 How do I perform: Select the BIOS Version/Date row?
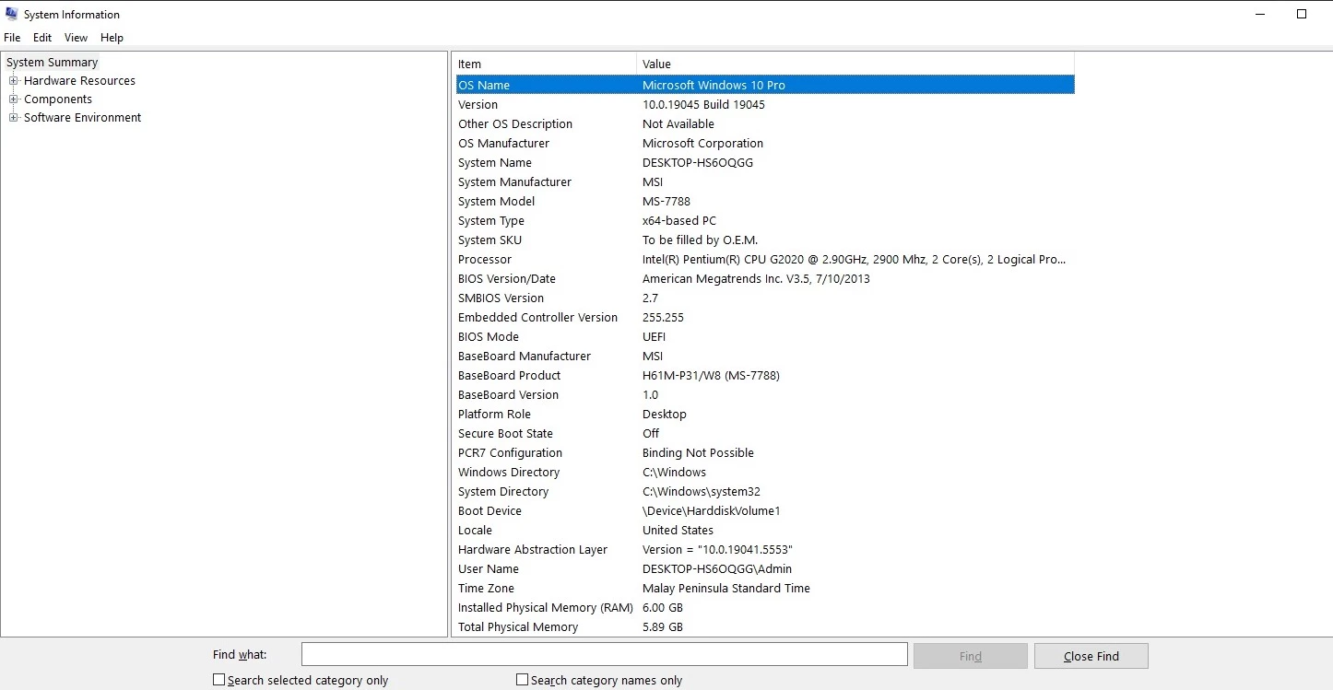pos(764,278)
